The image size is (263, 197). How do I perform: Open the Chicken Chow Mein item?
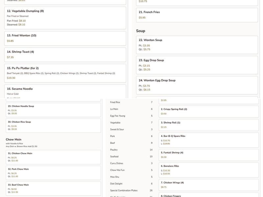pyautogui.click(x=53, y=157)
